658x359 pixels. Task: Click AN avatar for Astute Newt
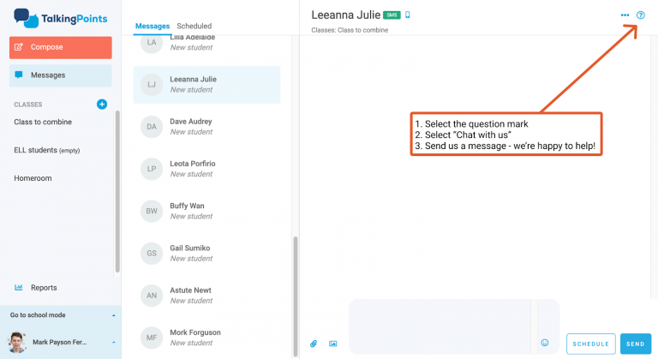152,296
